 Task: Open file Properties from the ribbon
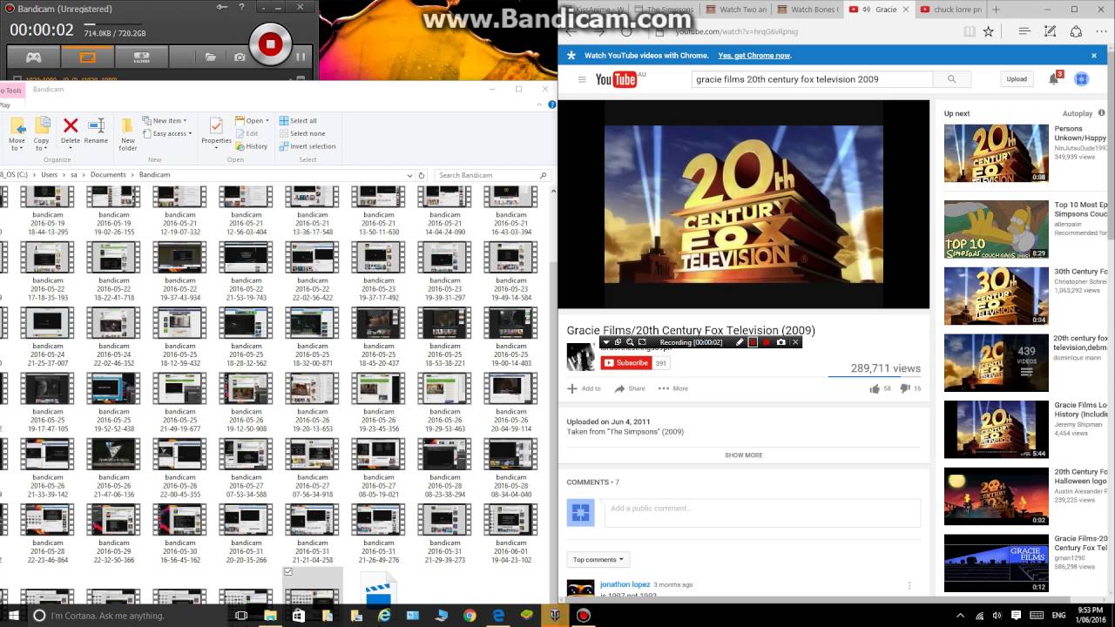click(216, 131)
